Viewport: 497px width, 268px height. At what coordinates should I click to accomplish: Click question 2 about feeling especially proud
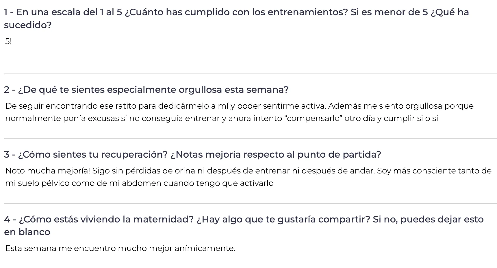click(146, 90)
